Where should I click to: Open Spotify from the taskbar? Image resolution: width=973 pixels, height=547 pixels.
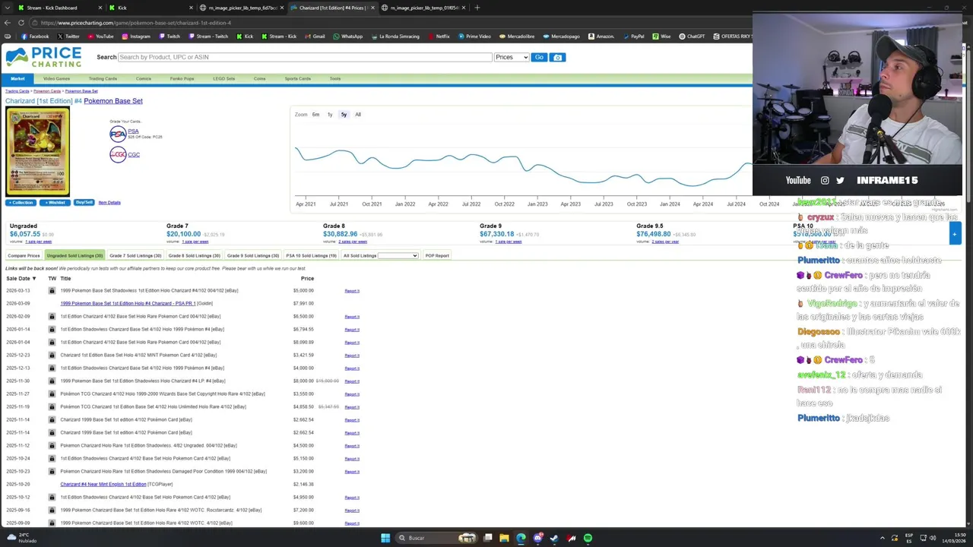click(x=588, y=538)
